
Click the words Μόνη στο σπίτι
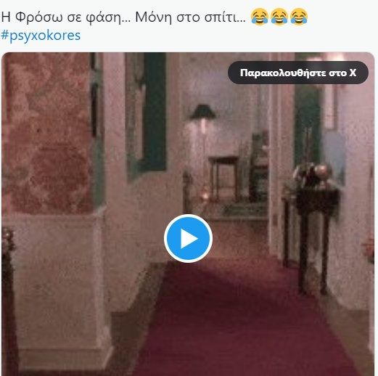[x=190, y=17]
